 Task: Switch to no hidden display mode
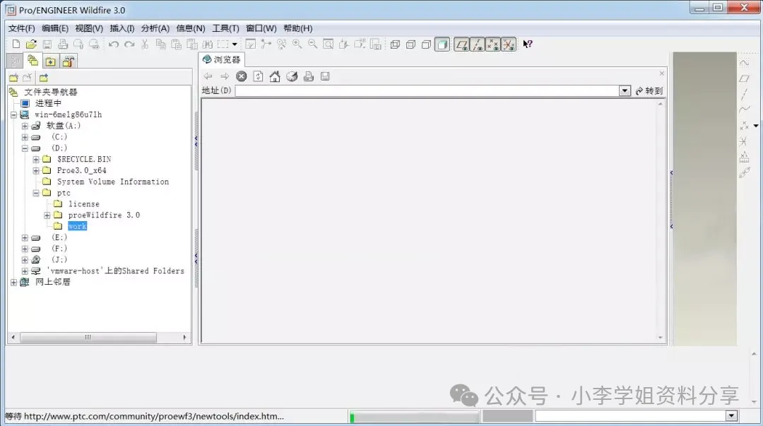[x=426, y=45]
